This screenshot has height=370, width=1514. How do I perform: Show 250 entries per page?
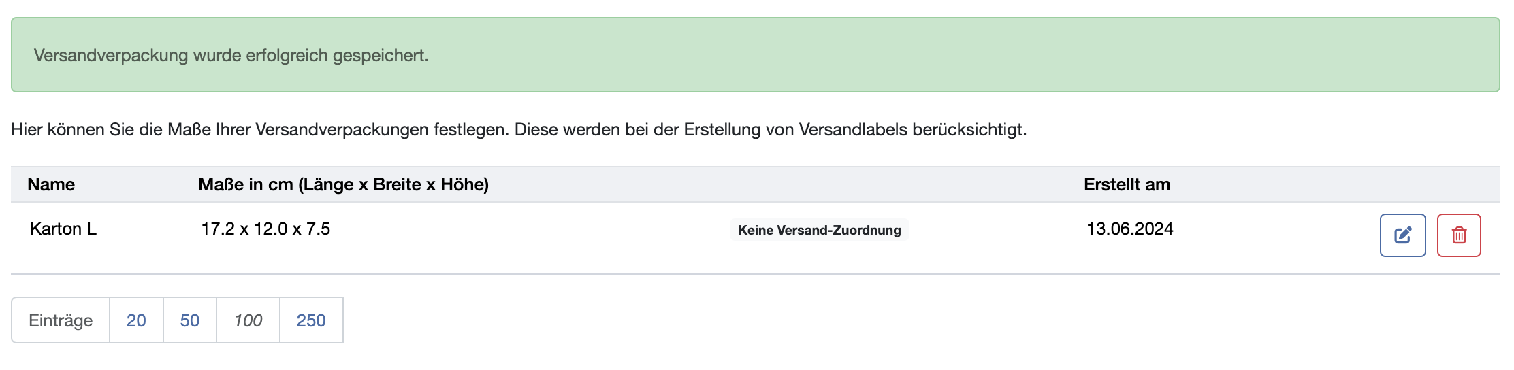pyautogui.click(x=311, y=320)
